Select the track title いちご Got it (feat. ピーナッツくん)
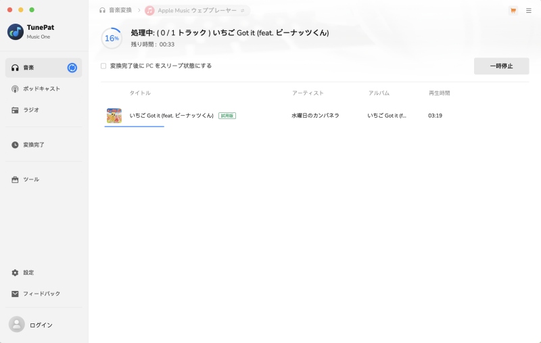Viewport: 541px width, 343px height. tap(172, 116)
